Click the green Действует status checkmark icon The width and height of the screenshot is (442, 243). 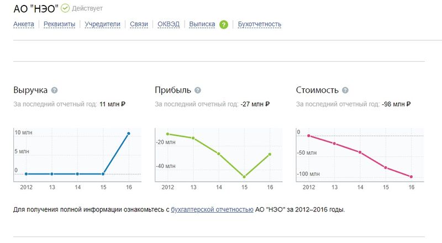coord(65,8)
